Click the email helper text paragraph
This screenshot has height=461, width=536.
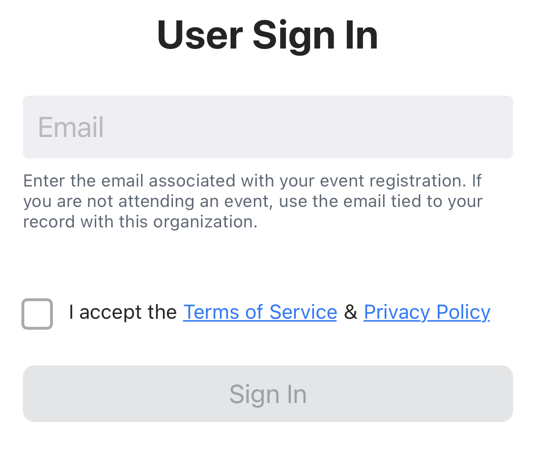pyautogui.click(x=253, y=201)
